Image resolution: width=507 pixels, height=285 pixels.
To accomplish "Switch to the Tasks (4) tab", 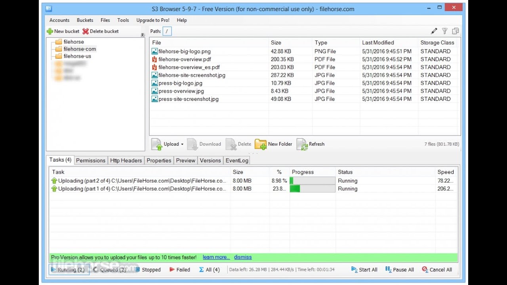I will point(60,160).
